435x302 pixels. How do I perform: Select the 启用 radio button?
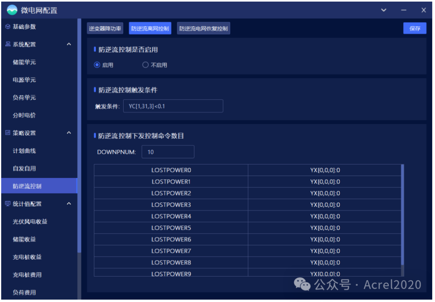coord(96,64)
